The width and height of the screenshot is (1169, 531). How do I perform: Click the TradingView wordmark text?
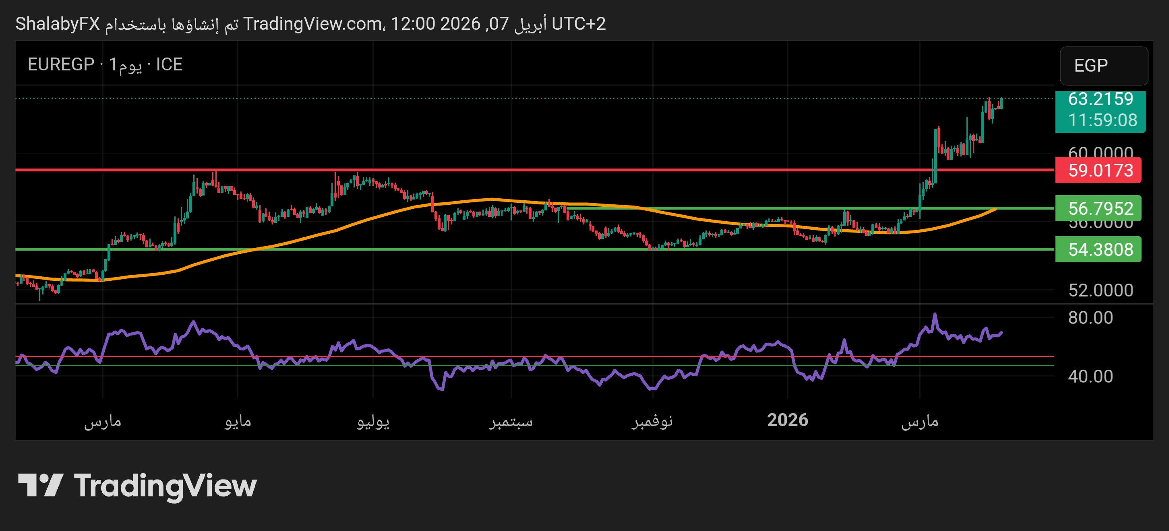[x=165, y=486]
